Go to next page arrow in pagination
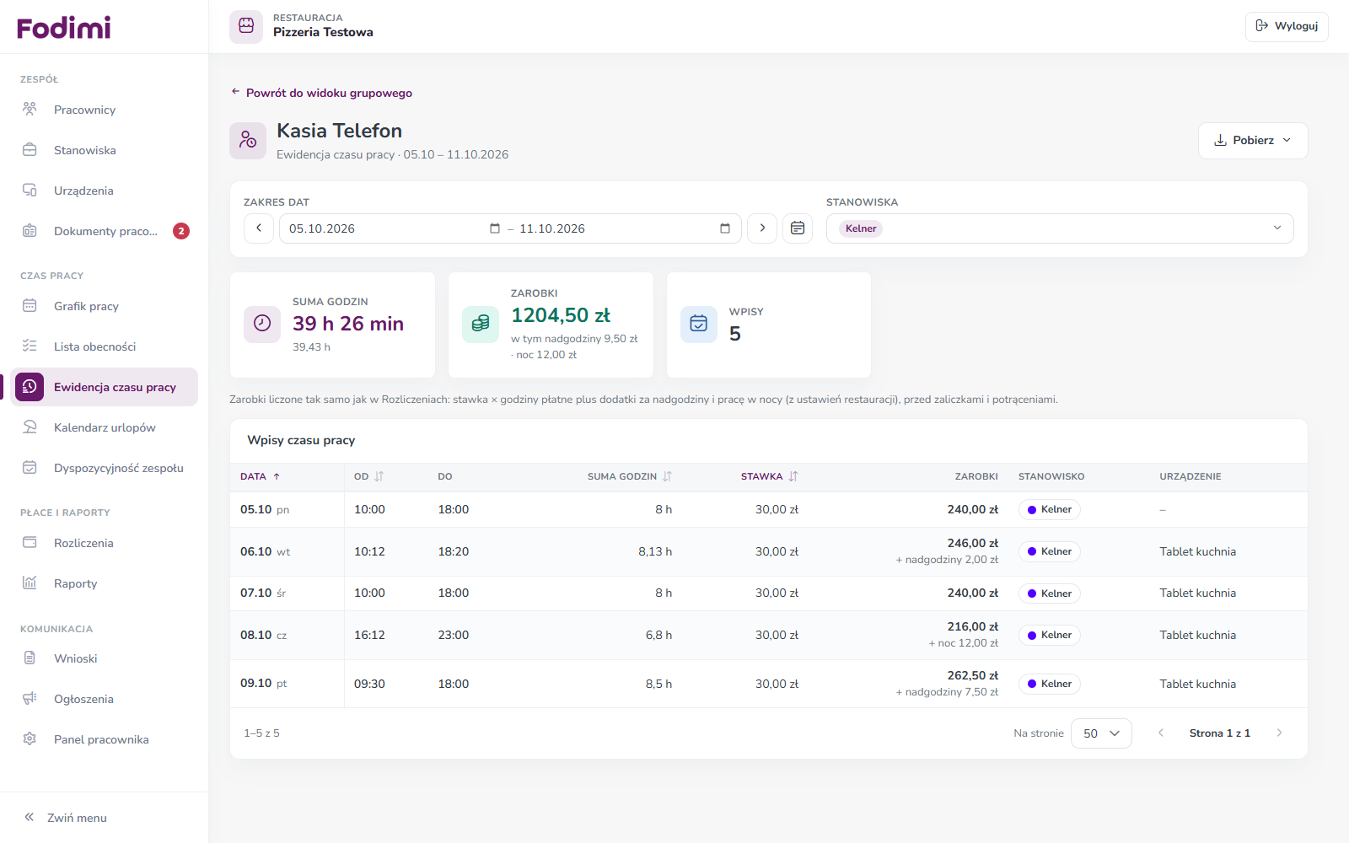 (1279, 733)
